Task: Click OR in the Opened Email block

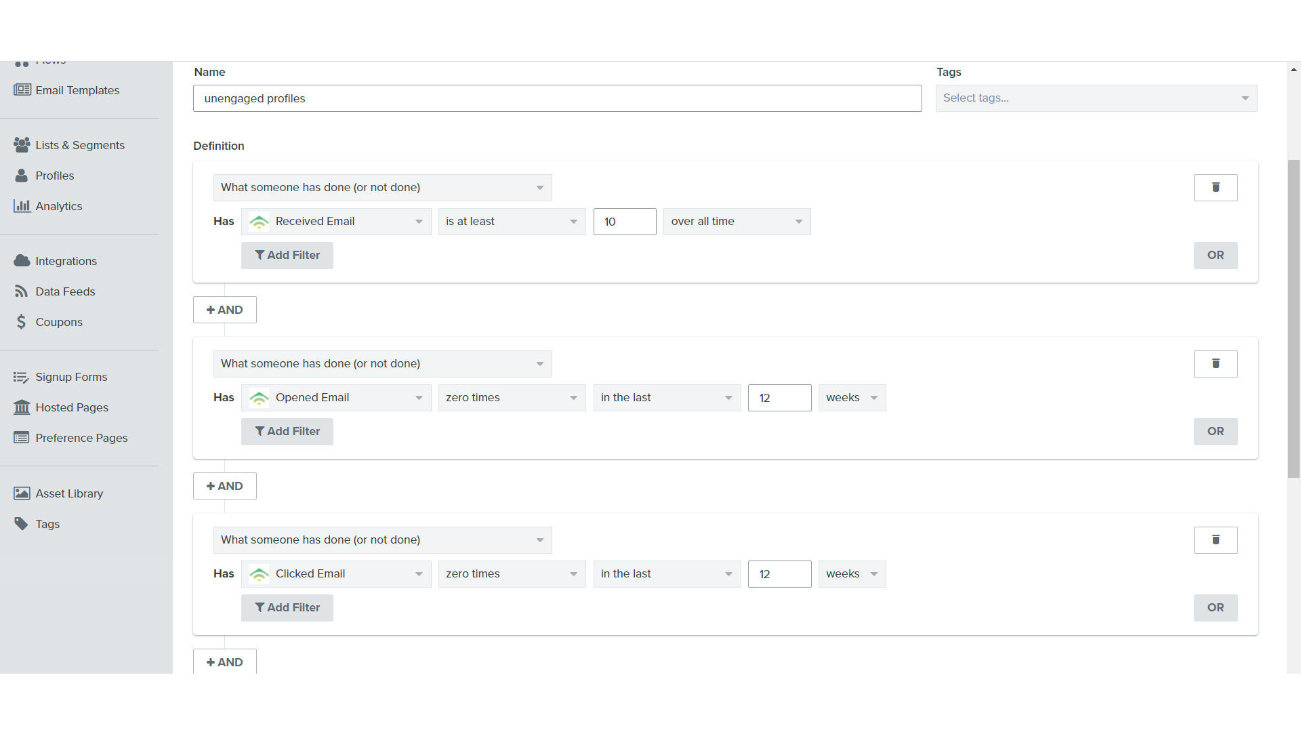Action: [x=1216, y=432]
